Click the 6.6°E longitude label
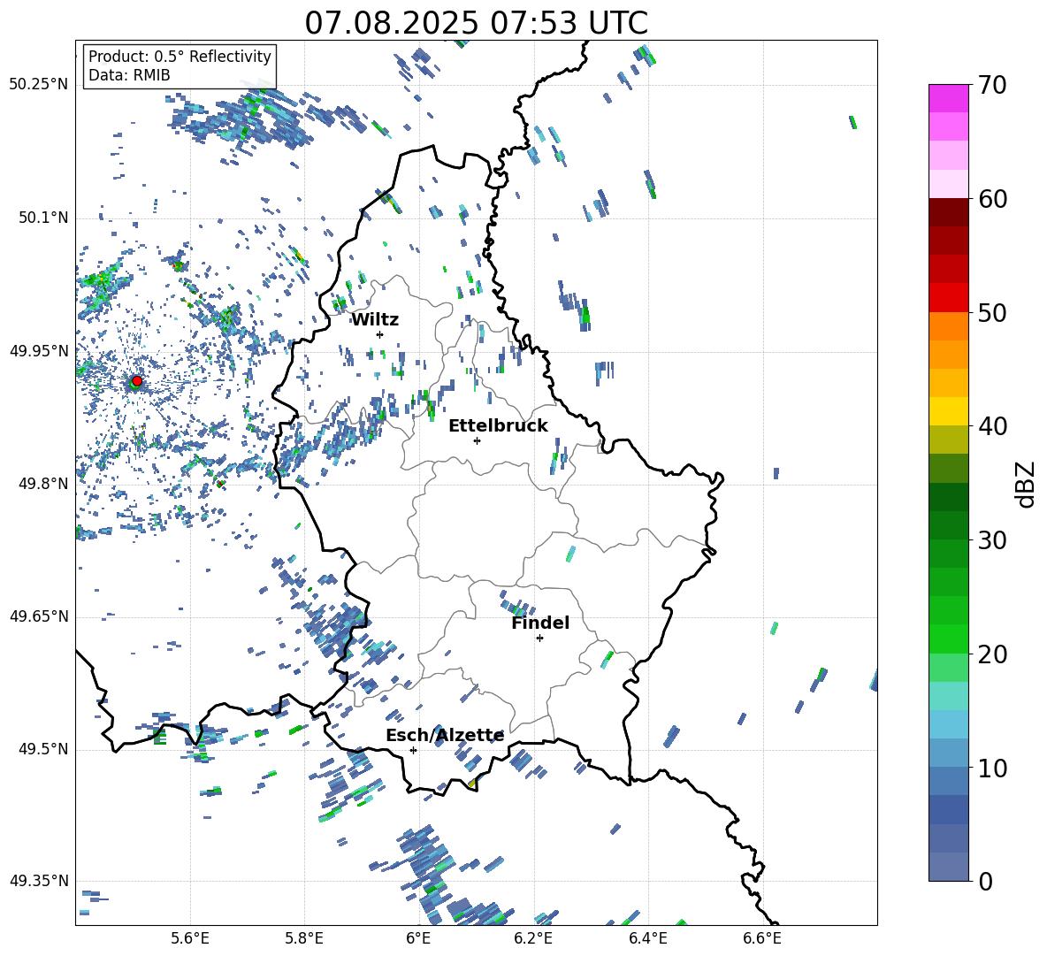This screenshot has height=956, width=1047. [762, 938]
